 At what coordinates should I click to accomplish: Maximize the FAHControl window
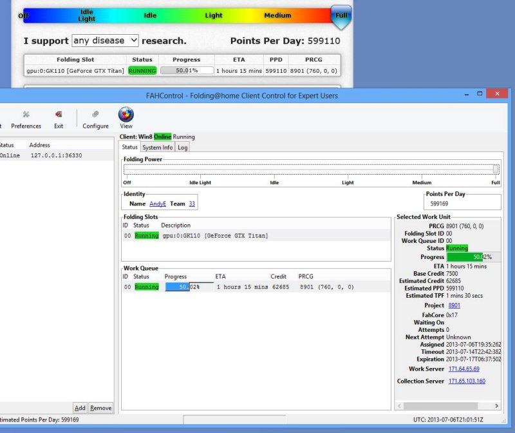coord(480,93)
